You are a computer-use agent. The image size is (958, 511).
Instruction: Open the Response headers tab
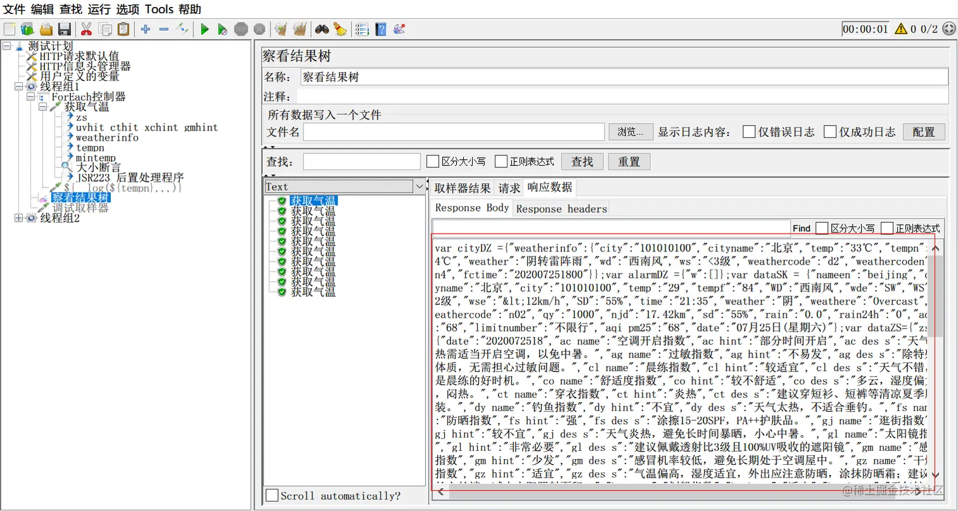pyautogui.click(x=560, y=208)
